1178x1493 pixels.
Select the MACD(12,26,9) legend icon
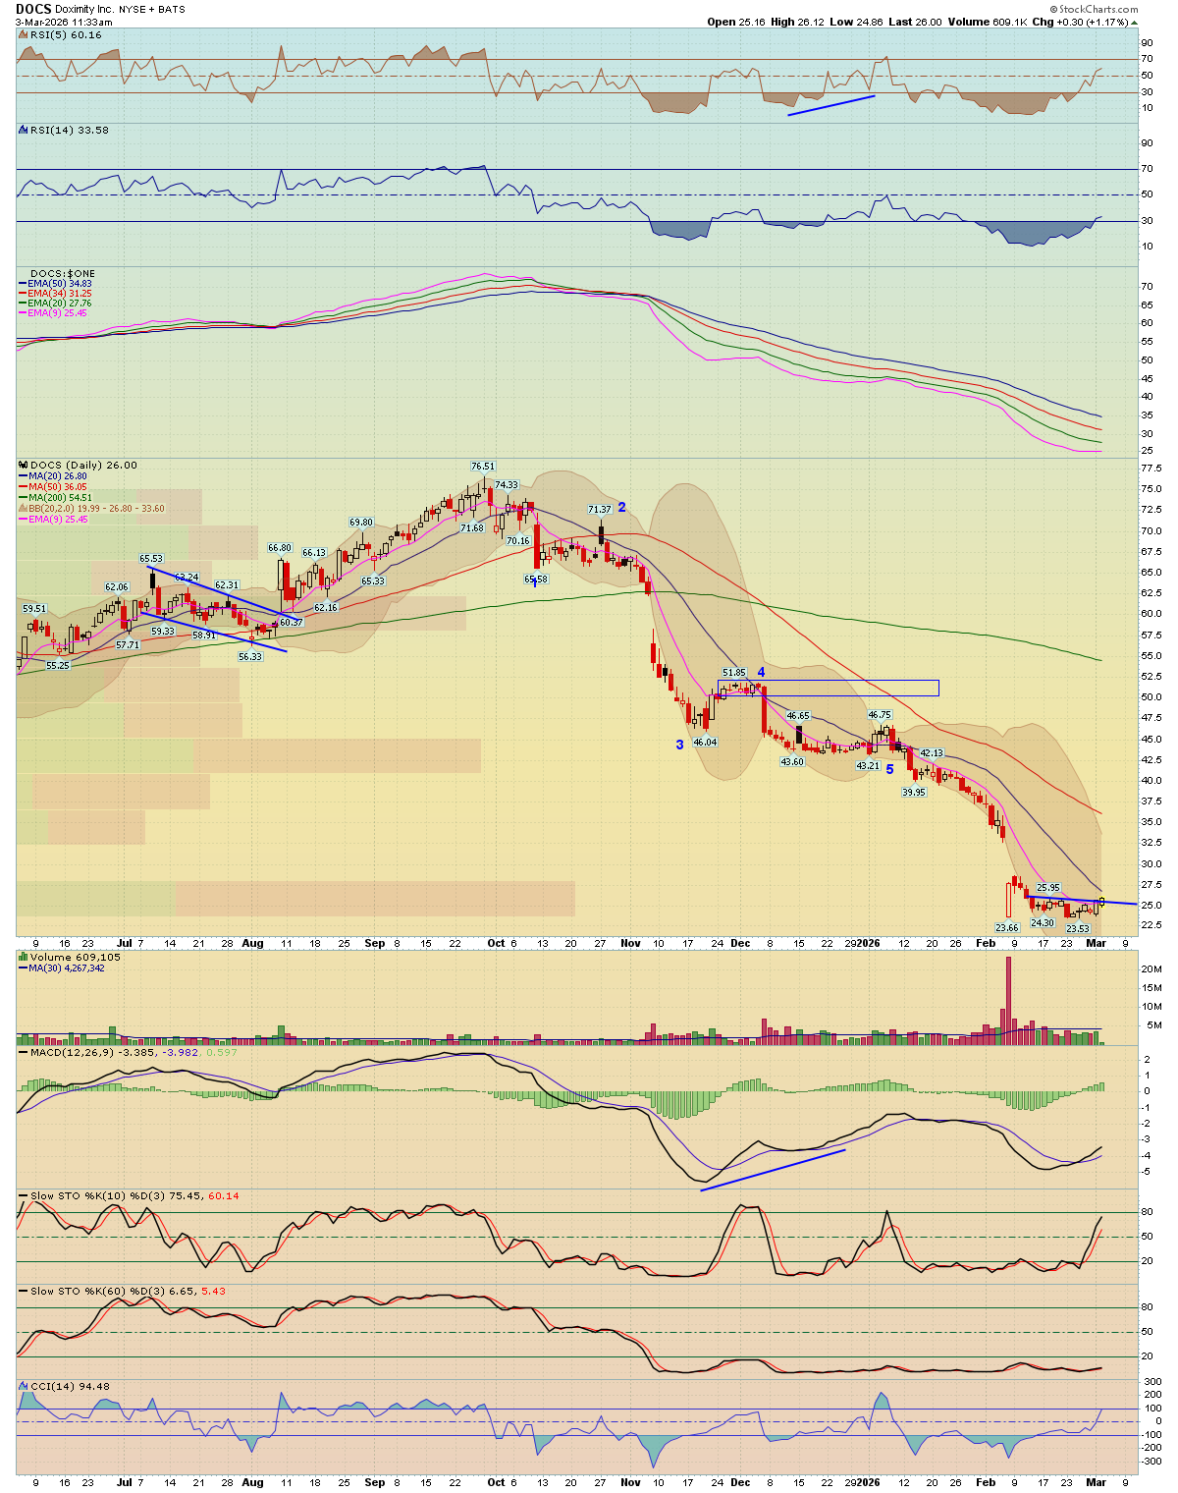pyautogui.click(x=24, y=1052)
